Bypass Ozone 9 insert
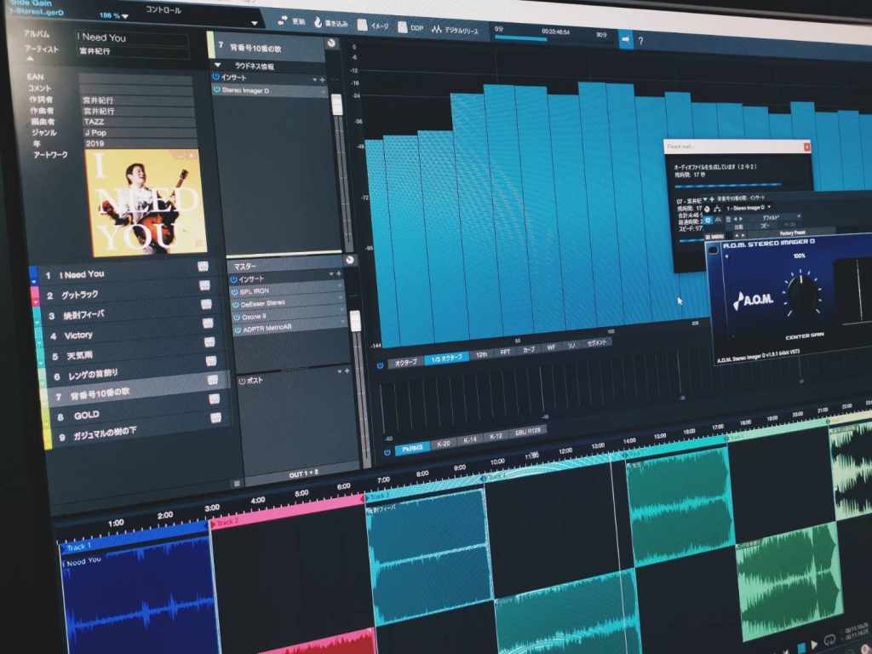The height and width of the screenshot is (654, 872). 237,317
